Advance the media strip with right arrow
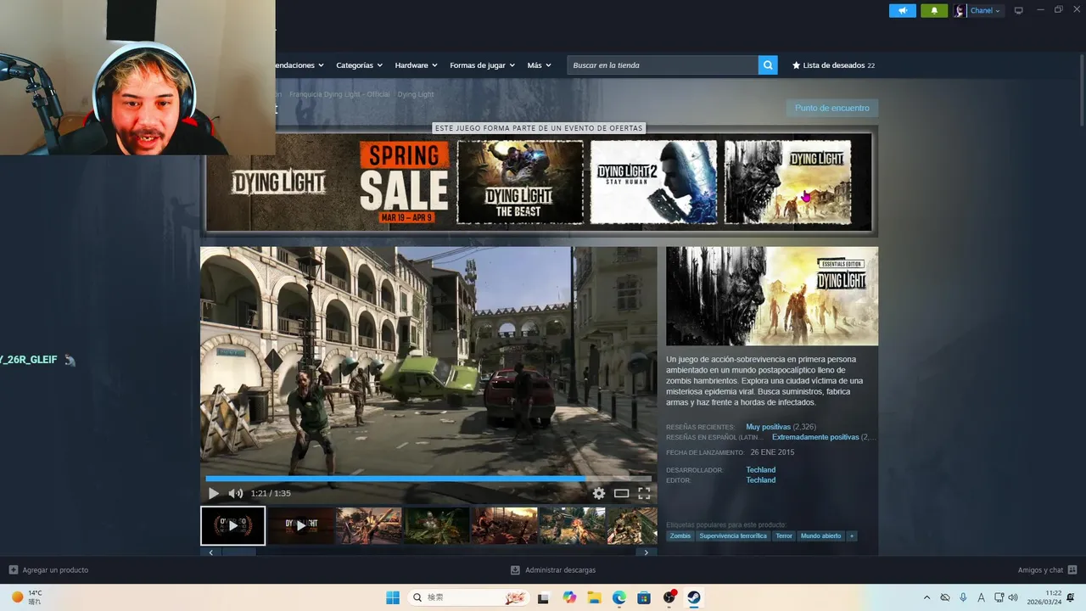The height and width of the screenshot is (611, 1086). [x=646, y=552]
